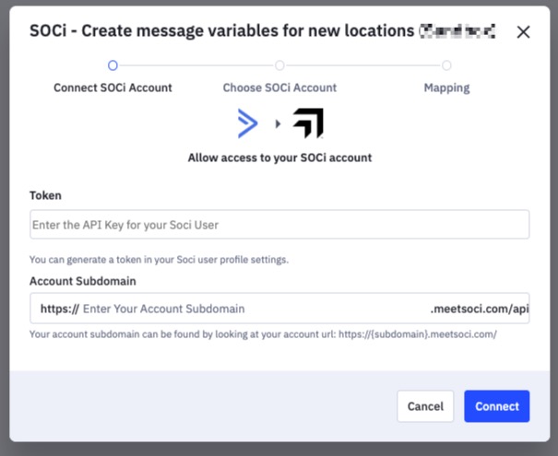Screen dimensions: 558x456
Task: Click into the Account Subdomain text field
Action: click(249, 309)
